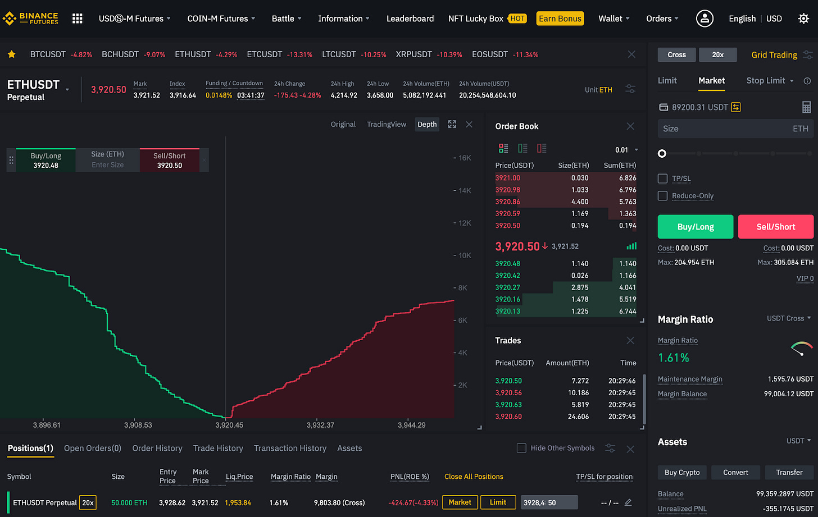Open Assets USDT currency dropdown
The height and width of the screenshot is (517, 818).
click(x=799, y=441)
